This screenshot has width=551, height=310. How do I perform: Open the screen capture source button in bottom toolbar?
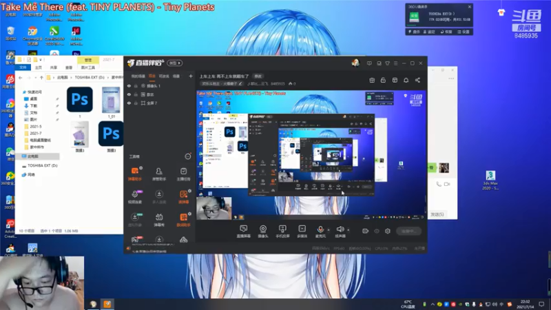[243, 231]
